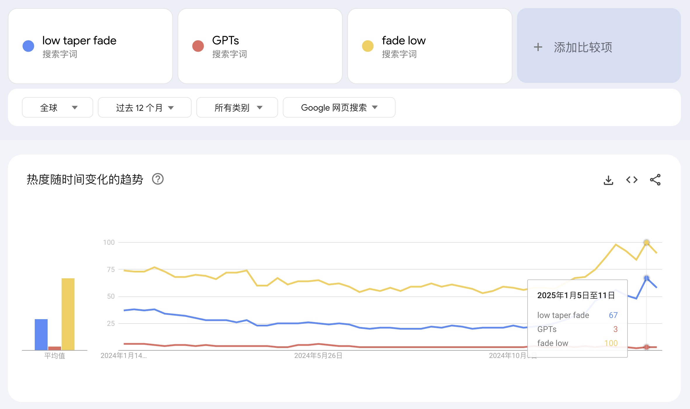Click the tooltip date 2025年1月5日至11日
The image size is (690, 409).
(576, 296)
